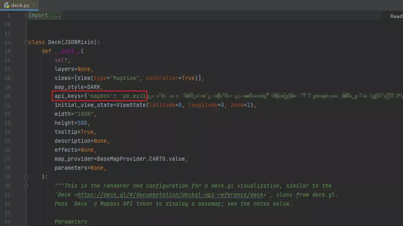
Task: Click 'map_style=DARK,' on line 19
Action: [79, 87]
